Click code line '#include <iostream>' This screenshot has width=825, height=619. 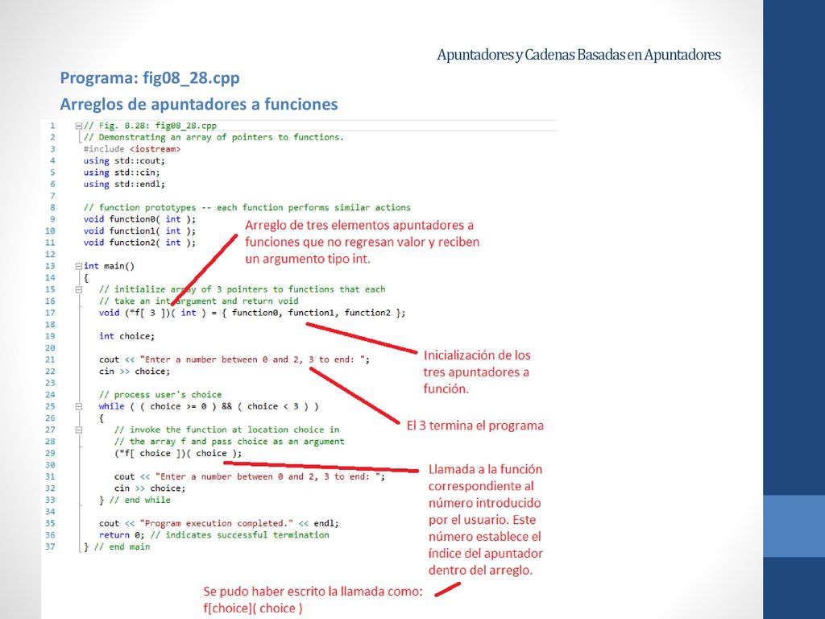[132, 149]
